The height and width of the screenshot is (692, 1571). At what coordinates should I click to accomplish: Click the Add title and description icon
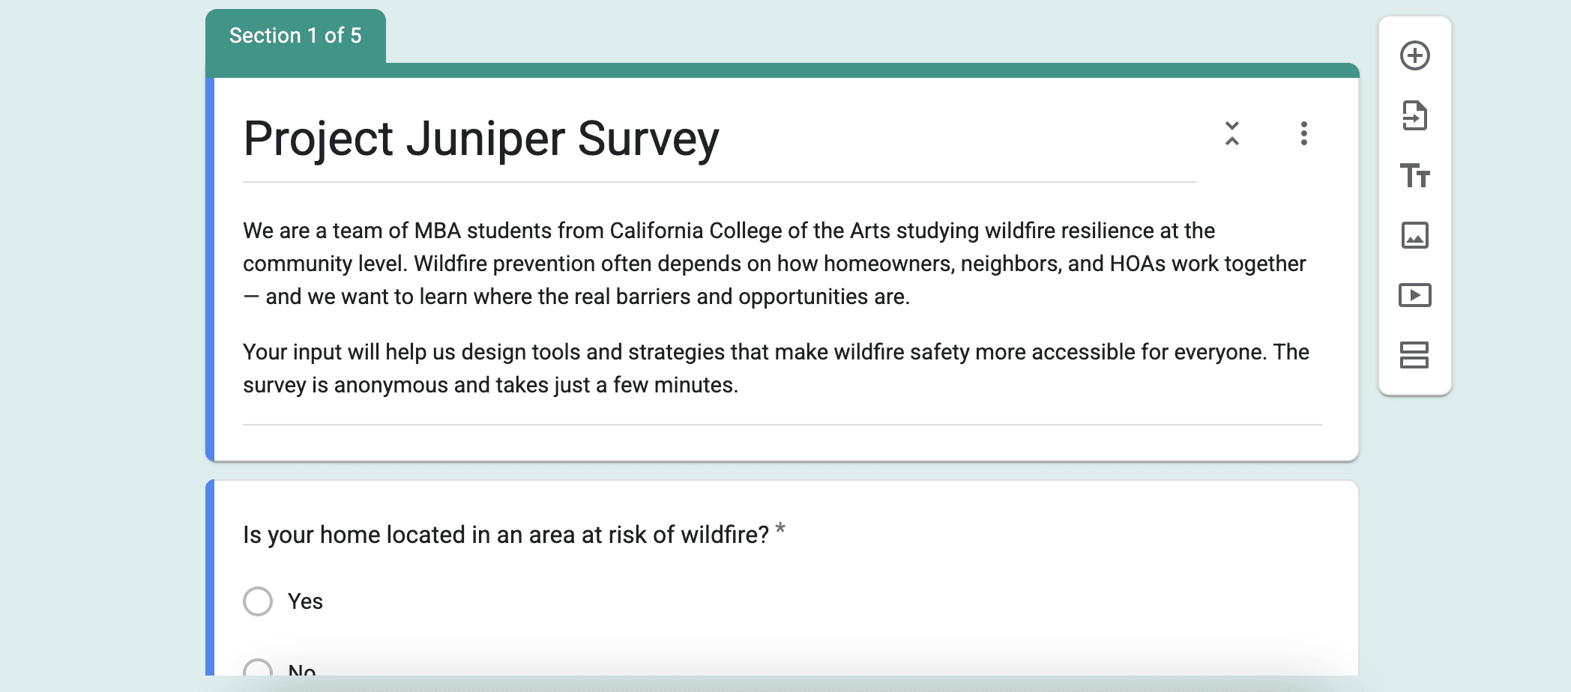[x=1414, y=176]
